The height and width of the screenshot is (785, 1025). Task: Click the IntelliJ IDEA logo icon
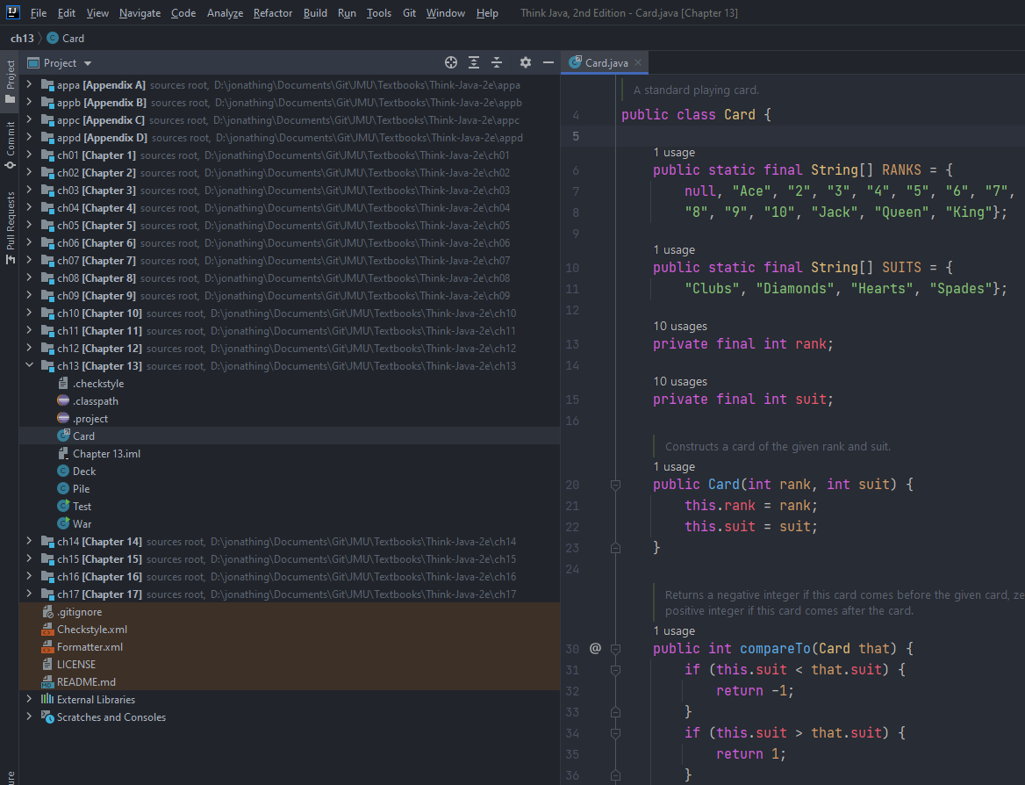point(12,12)
